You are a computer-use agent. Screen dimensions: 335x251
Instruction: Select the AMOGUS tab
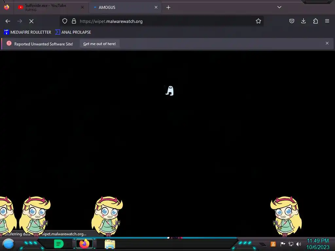(x=125, y=7)
